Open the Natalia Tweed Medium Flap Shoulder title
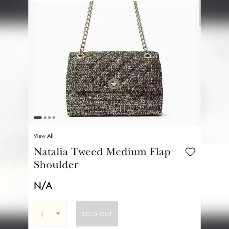Image resolution: width=229 pixels, height=229 pixels. coord(102,158)
